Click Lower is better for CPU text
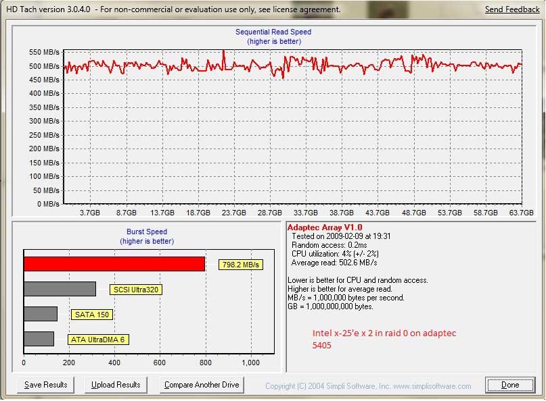Screen dimensions: 546x401 (x=358, y=280)
